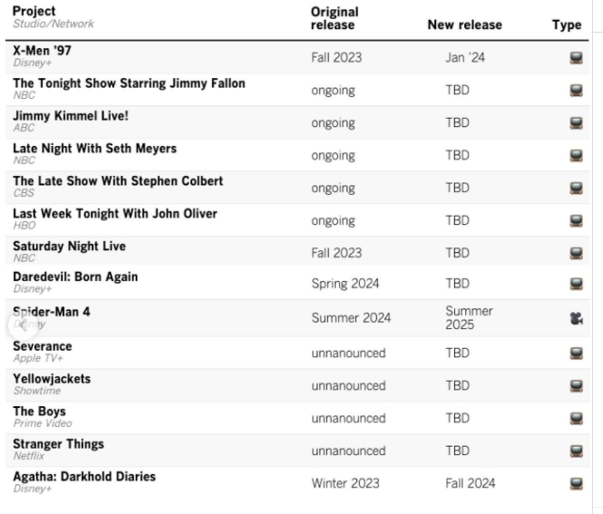Click the TV icon for Yellowjackets
The width and height of the screenshot is (603, 514).
pos(575,386)
